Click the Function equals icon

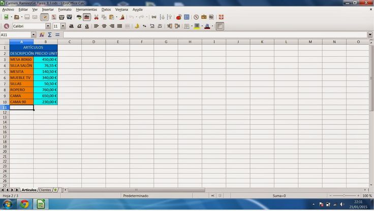coord(57,35)
